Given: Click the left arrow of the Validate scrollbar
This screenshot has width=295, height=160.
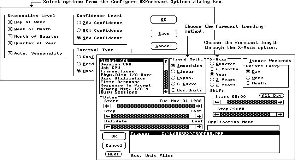Looking at the screenshot, I should [x=107, y=127].
